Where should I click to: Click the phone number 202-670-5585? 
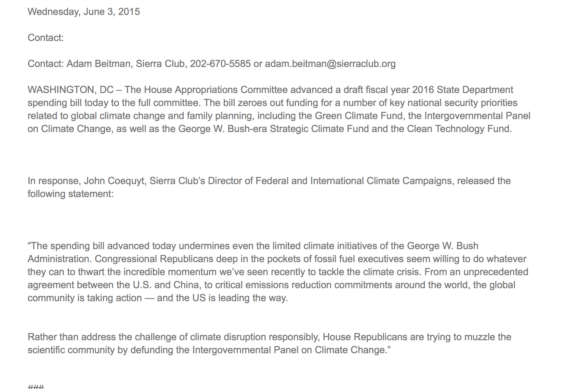(220, 64)
